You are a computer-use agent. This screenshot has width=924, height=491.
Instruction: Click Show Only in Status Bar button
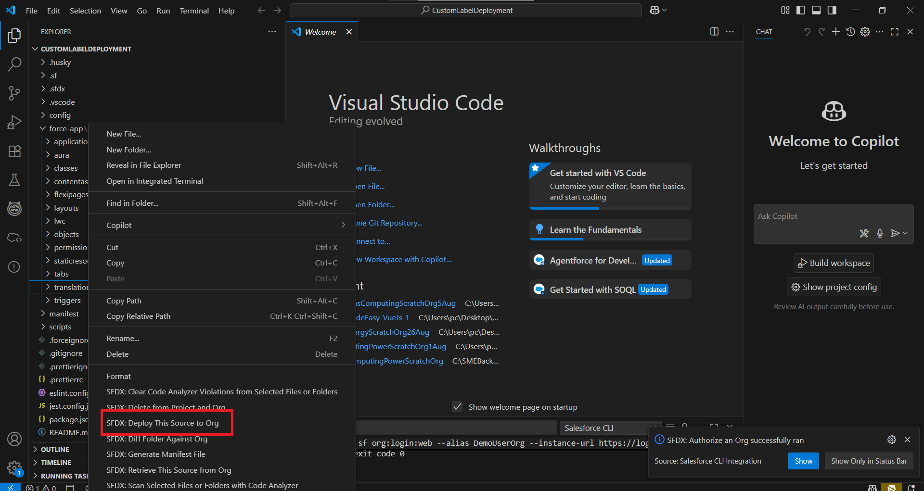(x=868, y=461)
